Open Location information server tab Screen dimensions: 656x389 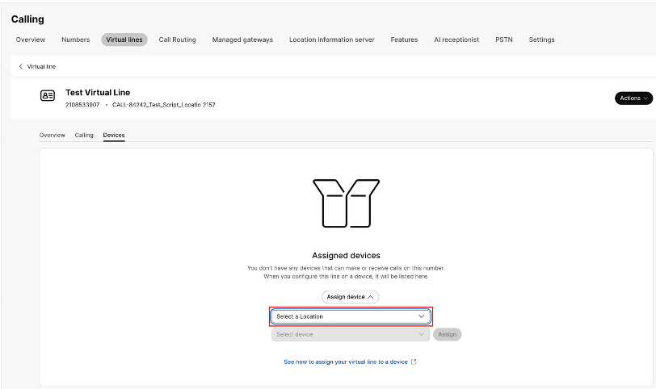[x=332, y=40]
